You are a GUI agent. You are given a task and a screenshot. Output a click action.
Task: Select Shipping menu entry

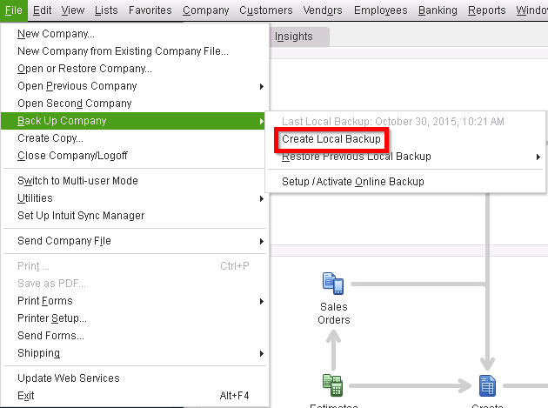pyautogui.click(x=135, y=353)
